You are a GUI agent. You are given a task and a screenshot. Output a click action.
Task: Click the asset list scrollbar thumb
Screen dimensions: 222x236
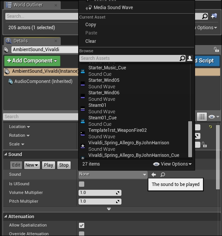pos(190,139)
